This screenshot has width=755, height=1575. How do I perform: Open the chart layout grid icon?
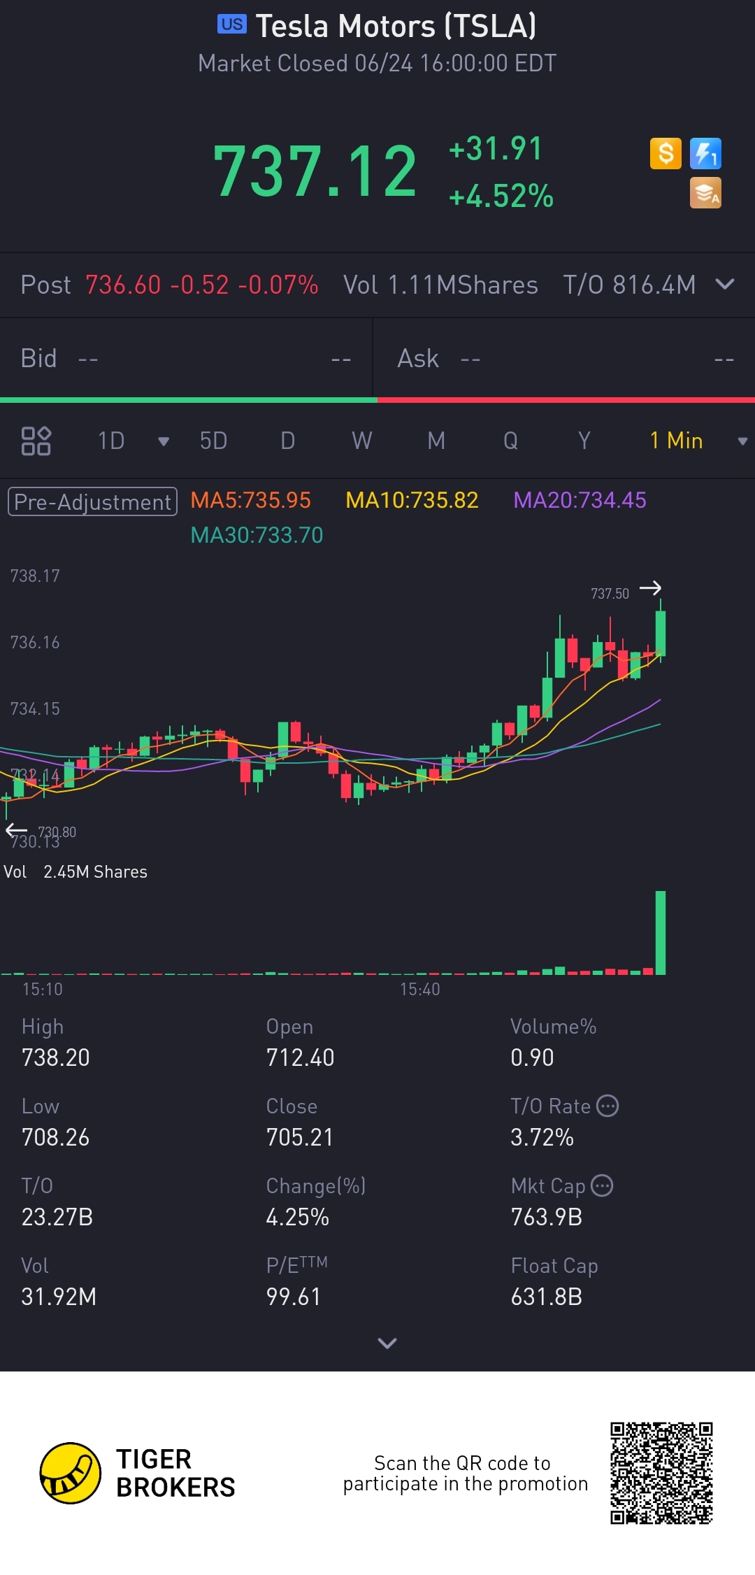coord(36,441)
